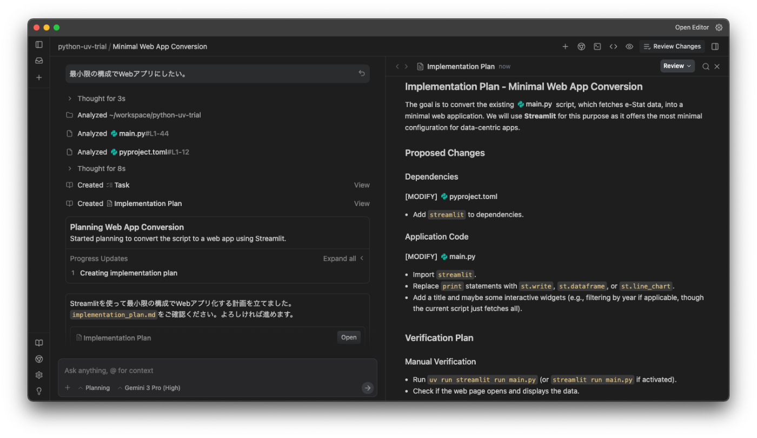757x438 pixels.
Task: Send the message with the arrow button
Action: pyautogui.click(x=368, y=388)
